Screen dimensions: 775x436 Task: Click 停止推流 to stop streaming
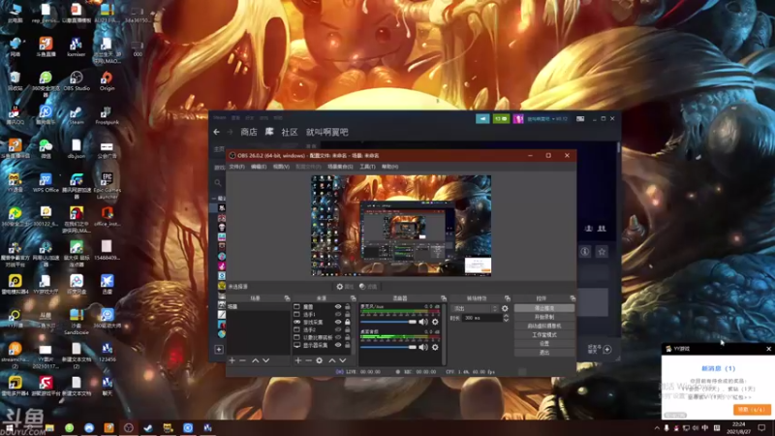544,308
